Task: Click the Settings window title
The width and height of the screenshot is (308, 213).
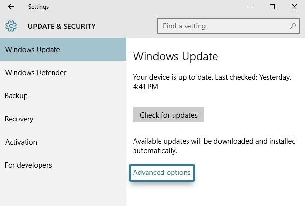Action: (39, 7)
